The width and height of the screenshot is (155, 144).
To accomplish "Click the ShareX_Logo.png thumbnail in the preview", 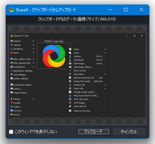I will (54, 56).
